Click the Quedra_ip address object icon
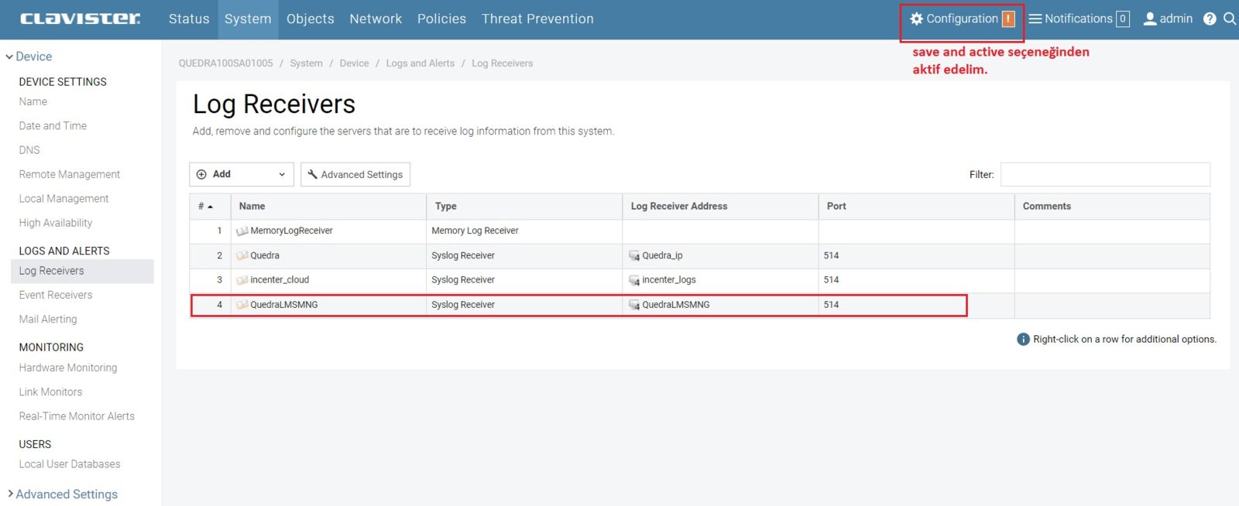This screenshot has width=1239, height=506. [x=634, y=255]
